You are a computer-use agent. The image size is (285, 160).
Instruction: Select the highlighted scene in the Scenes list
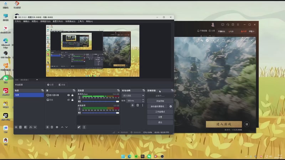coord(29,95)
